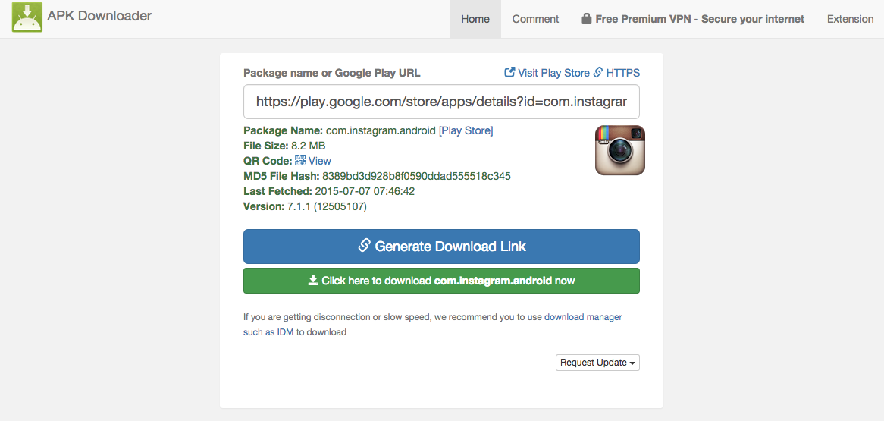Click the chain icon beside HTTPS
Screen dimensions: 884x421
point(598,73)
